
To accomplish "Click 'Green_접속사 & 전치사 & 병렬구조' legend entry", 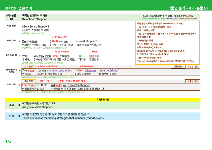I will pyautogui.click(x=155, y=19).
